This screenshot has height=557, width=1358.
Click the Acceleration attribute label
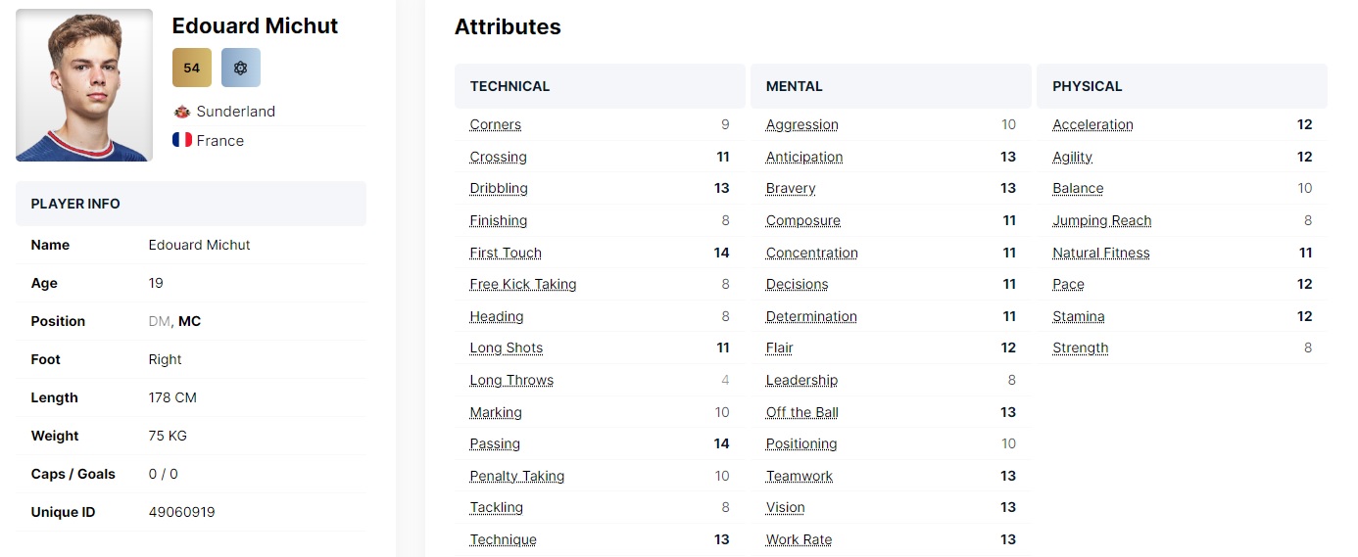pos(1093,124)
